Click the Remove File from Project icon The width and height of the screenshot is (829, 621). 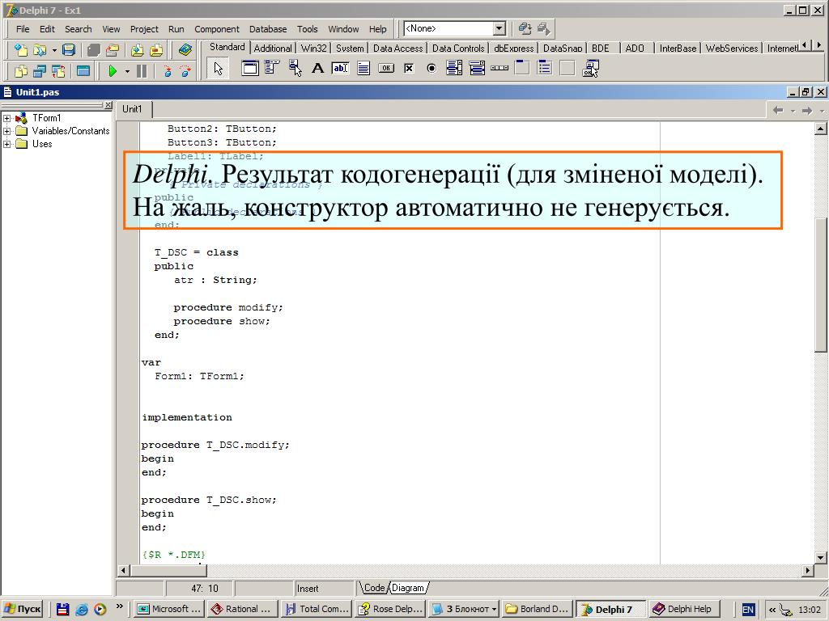click(156, 49)
